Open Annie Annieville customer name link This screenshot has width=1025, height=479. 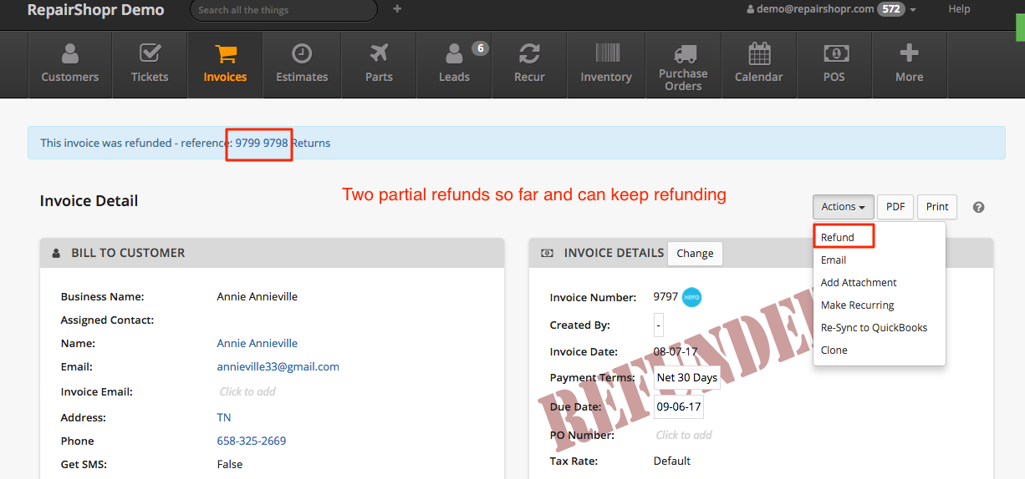tap(258, 343)
